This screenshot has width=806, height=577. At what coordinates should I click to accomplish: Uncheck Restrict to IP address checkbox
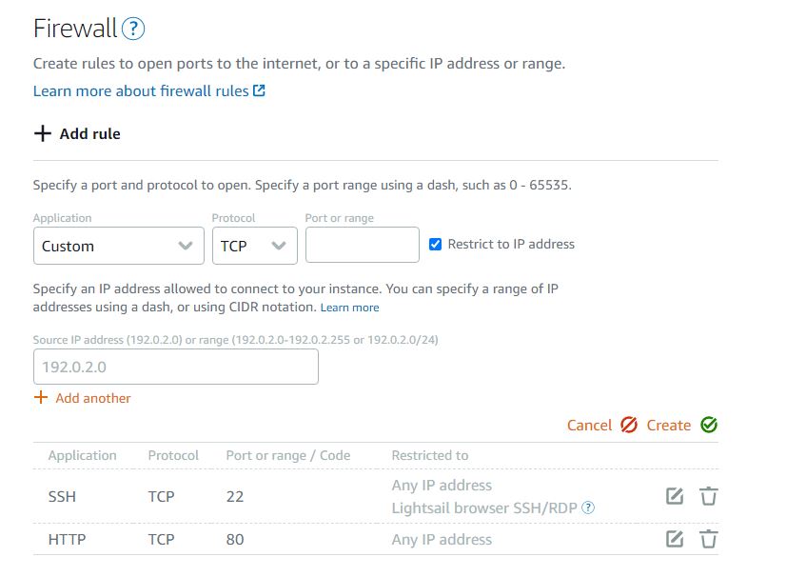[x=436, y=244]
